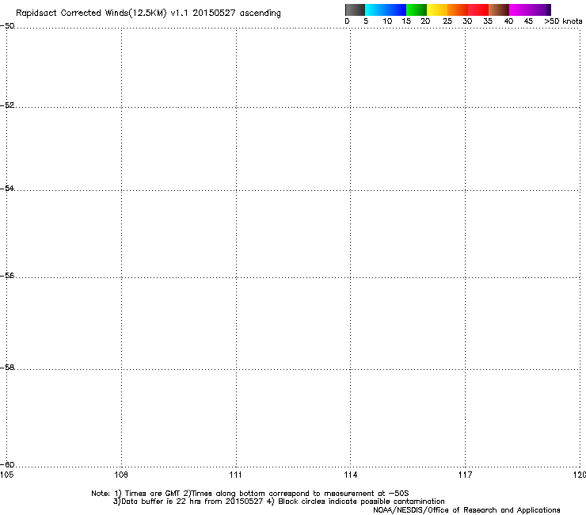Click the -54 latitude axis label

(x=7, y=188)
